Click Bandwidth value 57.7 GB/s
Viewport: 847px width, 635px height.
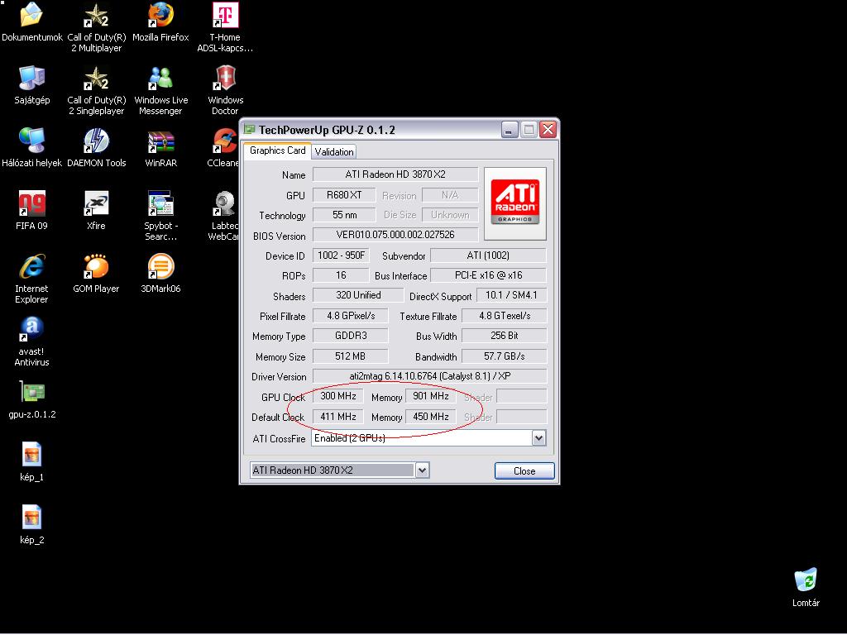click(x=504, y=356)
